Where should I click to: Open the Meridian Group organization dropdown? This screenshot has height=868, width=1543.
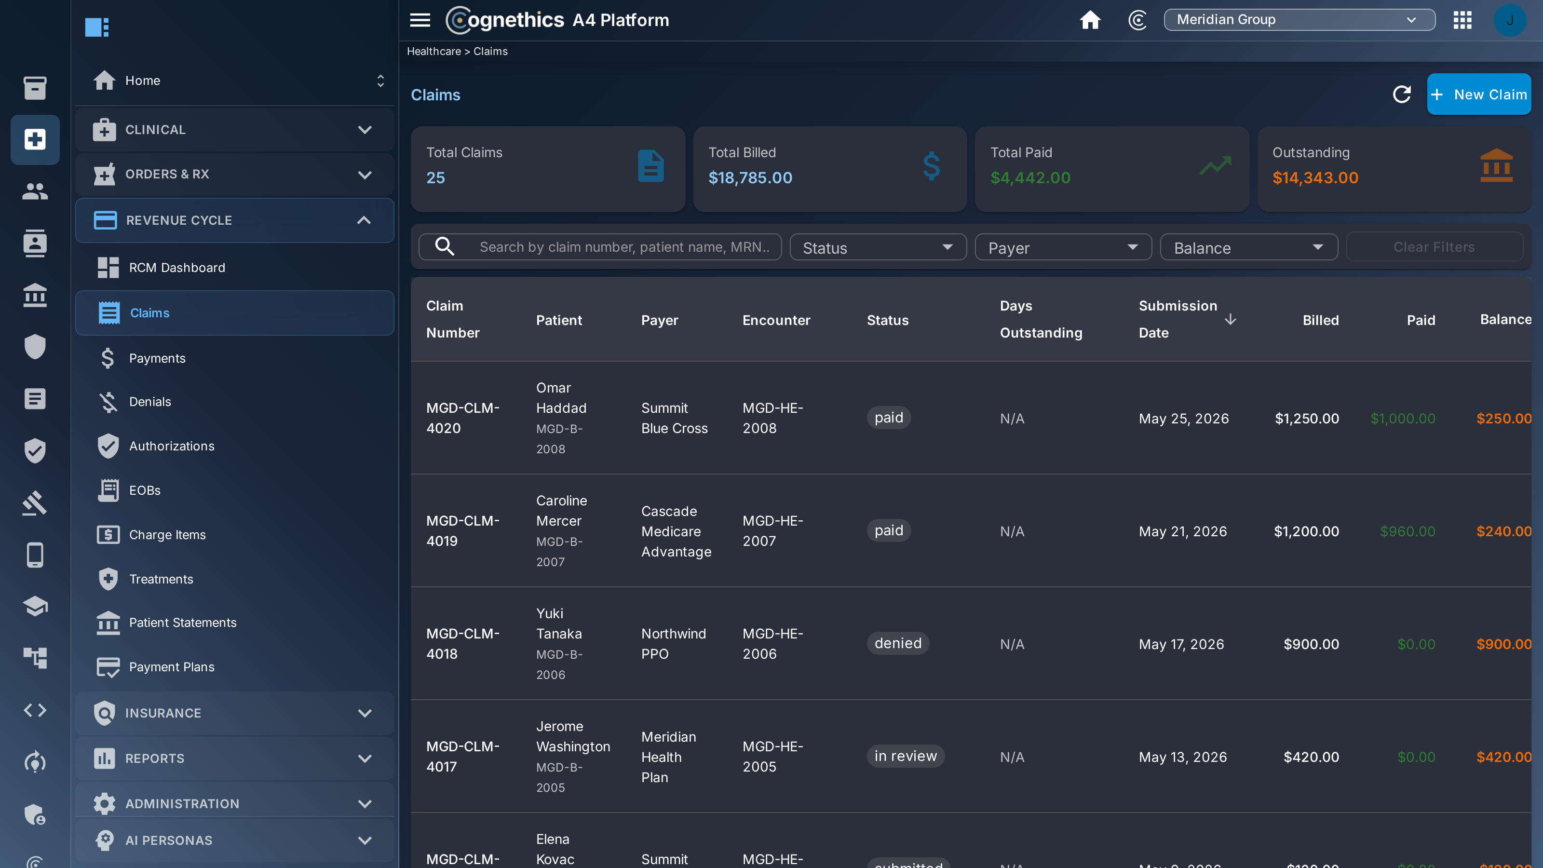pyautogui.click(x=1299, y=20)
